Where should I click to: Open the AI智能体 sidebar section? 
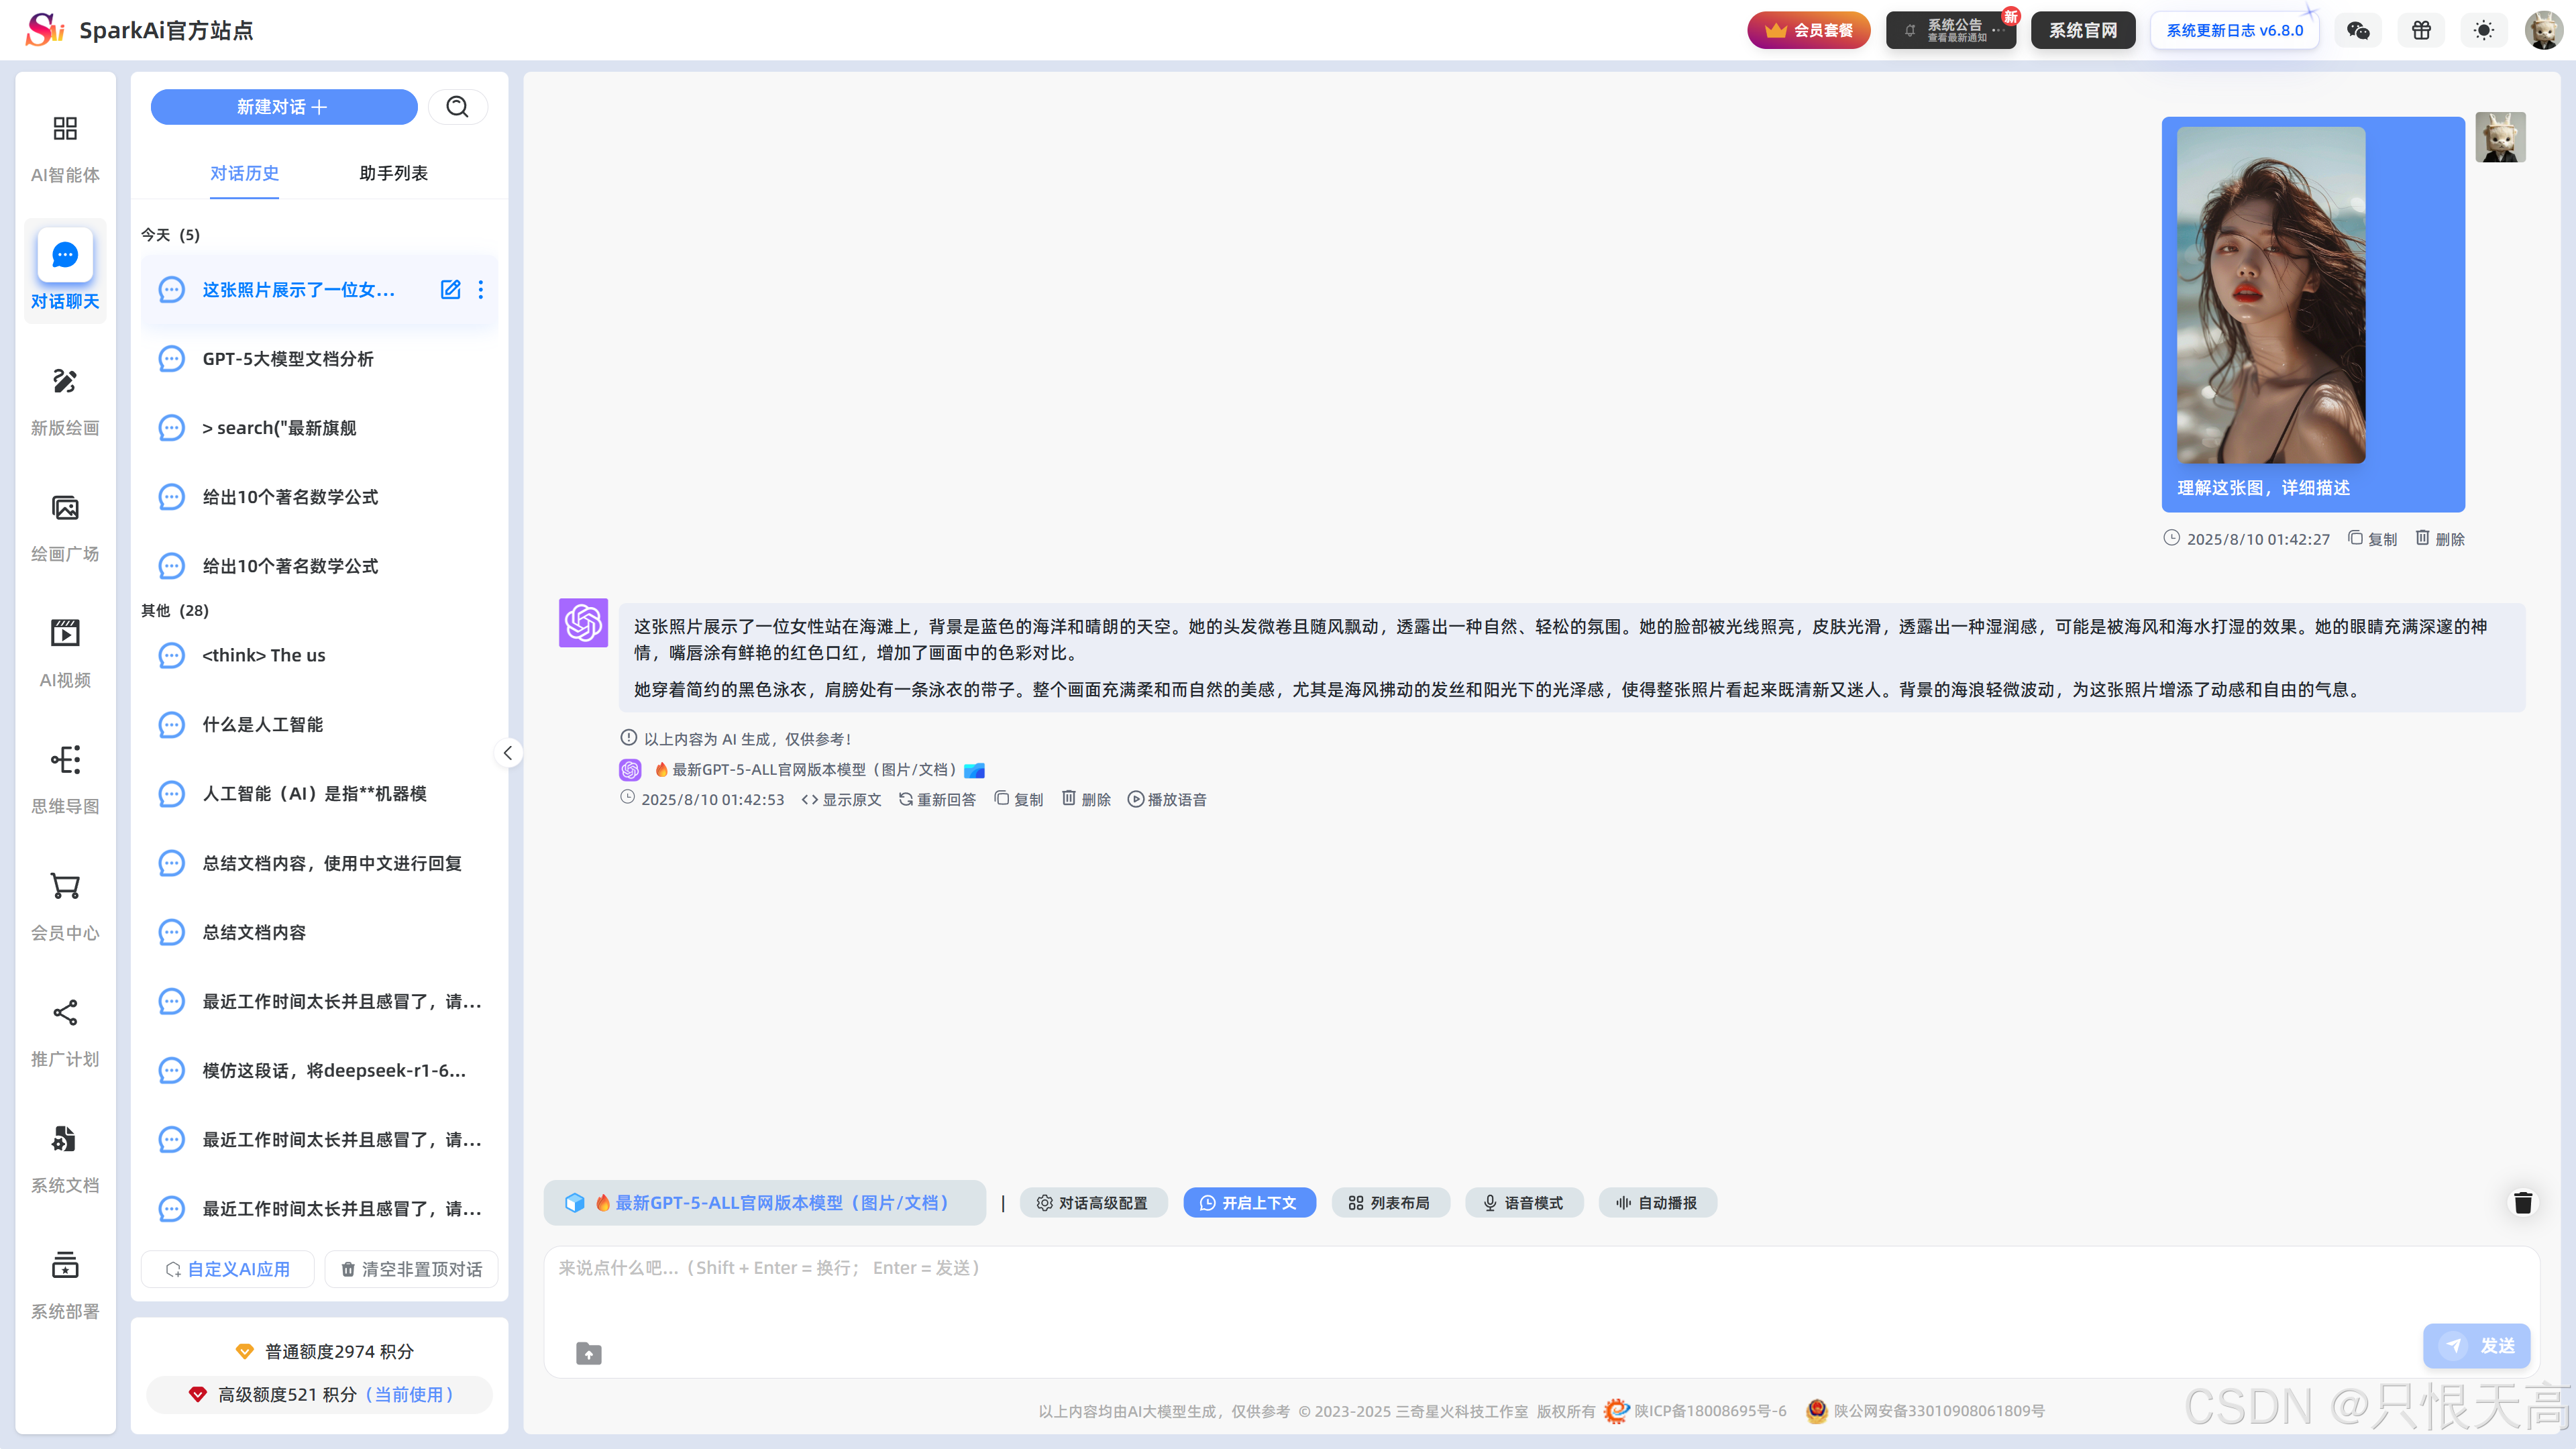tap(65, 148)
